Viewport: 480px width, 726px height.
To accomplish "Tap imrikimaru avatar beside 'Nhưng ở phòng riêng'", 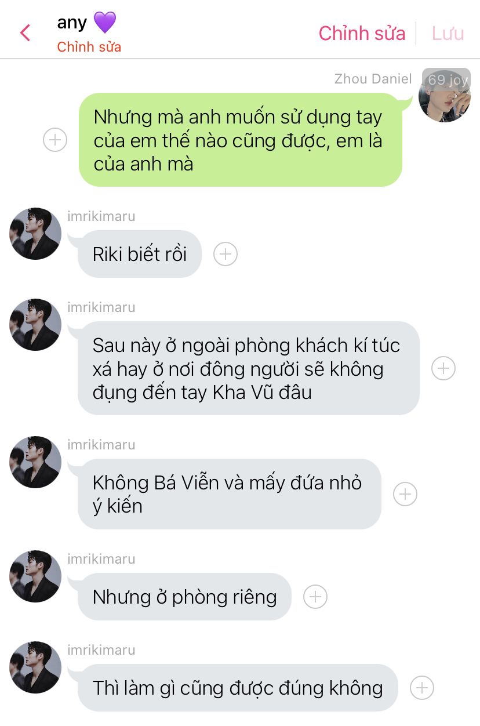I will pos(35,576).
